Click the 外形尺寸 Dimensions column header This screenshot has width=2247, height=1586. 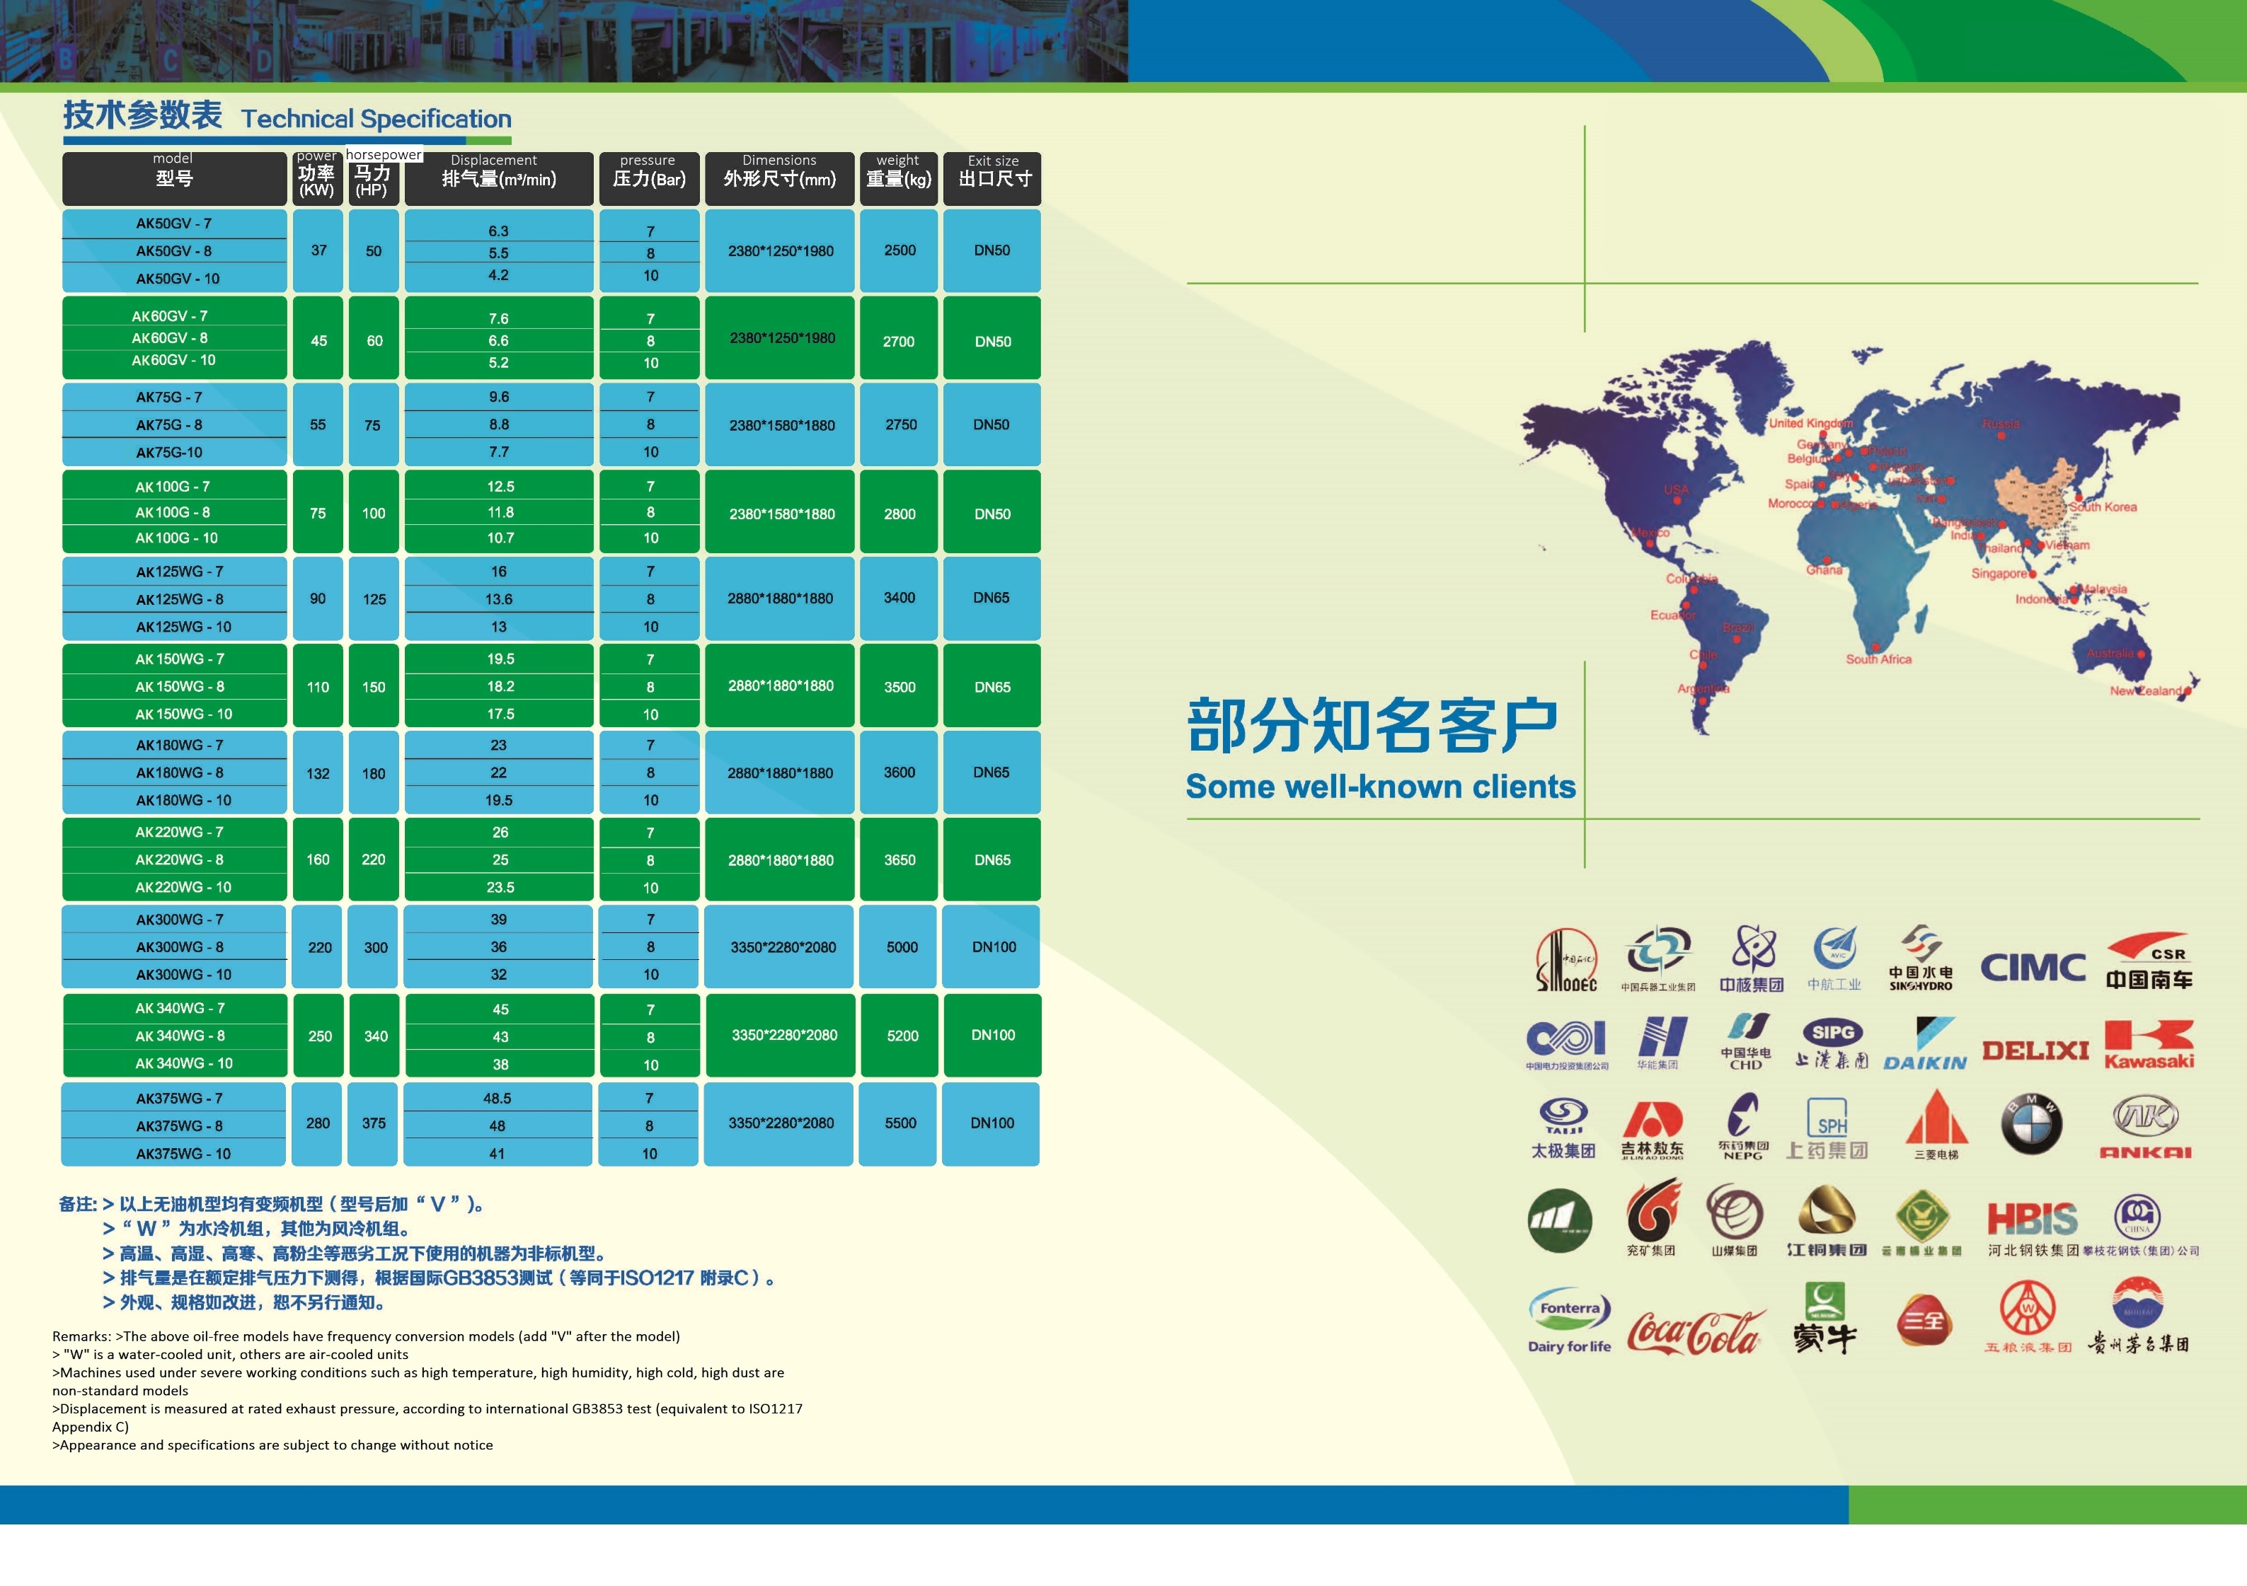tap(780, 178)
